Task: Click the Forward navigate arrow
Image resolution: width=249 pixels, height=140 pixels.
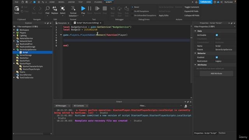Action: tap(40, 9)
